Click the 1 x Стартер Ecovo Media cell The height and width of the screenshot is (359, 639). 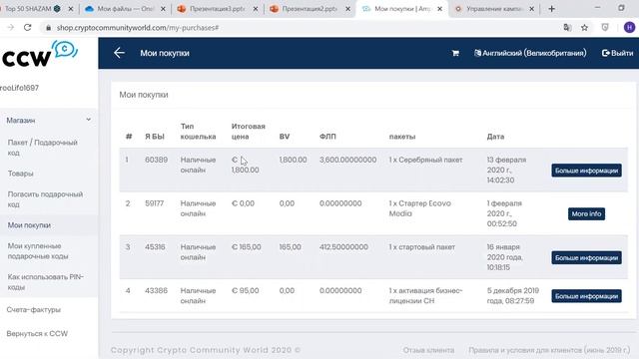click(419, 208)
